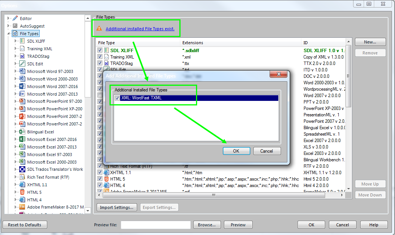This screenshot has width=395, height=235.
Task: Confirm with OK in the Add Additional dialog
Action: pos(236,151)
